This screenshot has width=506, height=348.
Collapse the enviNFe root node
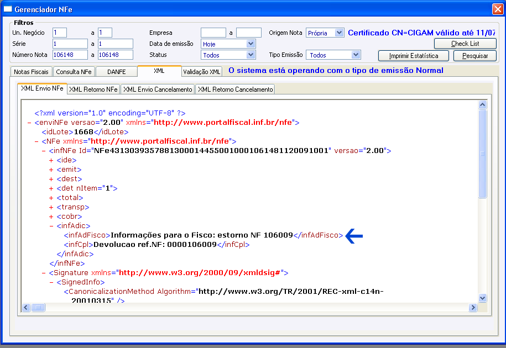click(x=29, y=123)
